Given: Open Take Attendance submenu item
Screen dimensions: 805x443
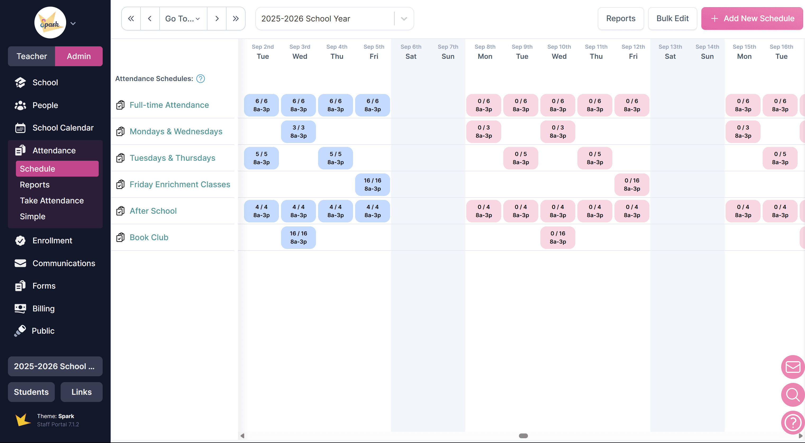Looking at the screenshot, I should 52,200.
